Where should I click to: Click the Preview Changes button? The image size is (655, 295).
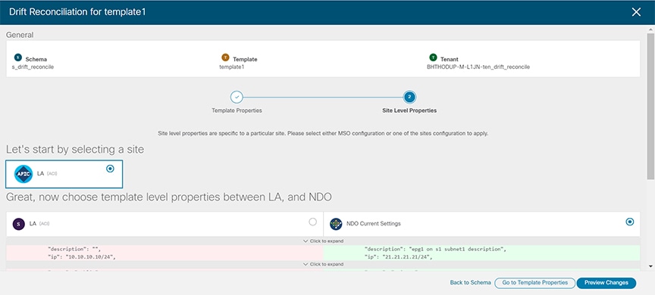click(x=606, y=283)
